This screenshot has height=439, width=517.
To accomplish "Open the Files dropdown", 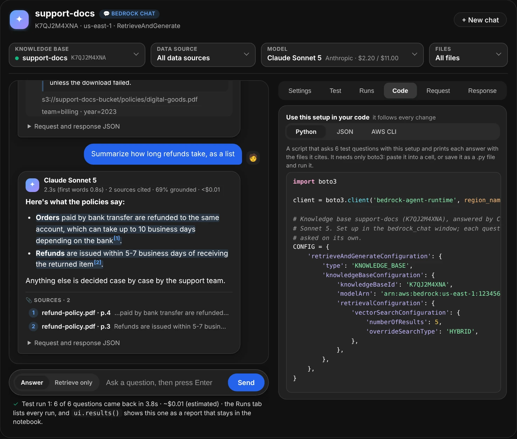I will click(468, 55).
